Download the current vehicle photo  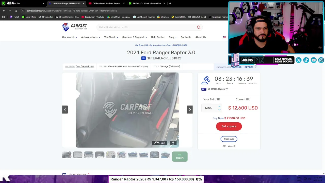(173, 143)
